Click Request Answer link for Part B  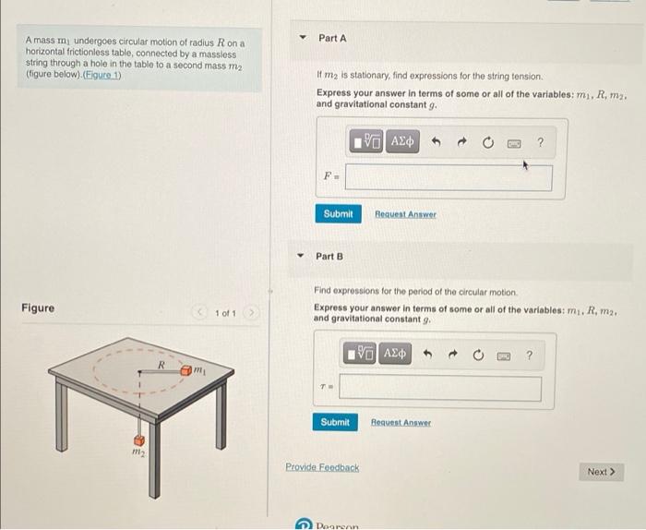pyautogui.click(x=401, y=423)
